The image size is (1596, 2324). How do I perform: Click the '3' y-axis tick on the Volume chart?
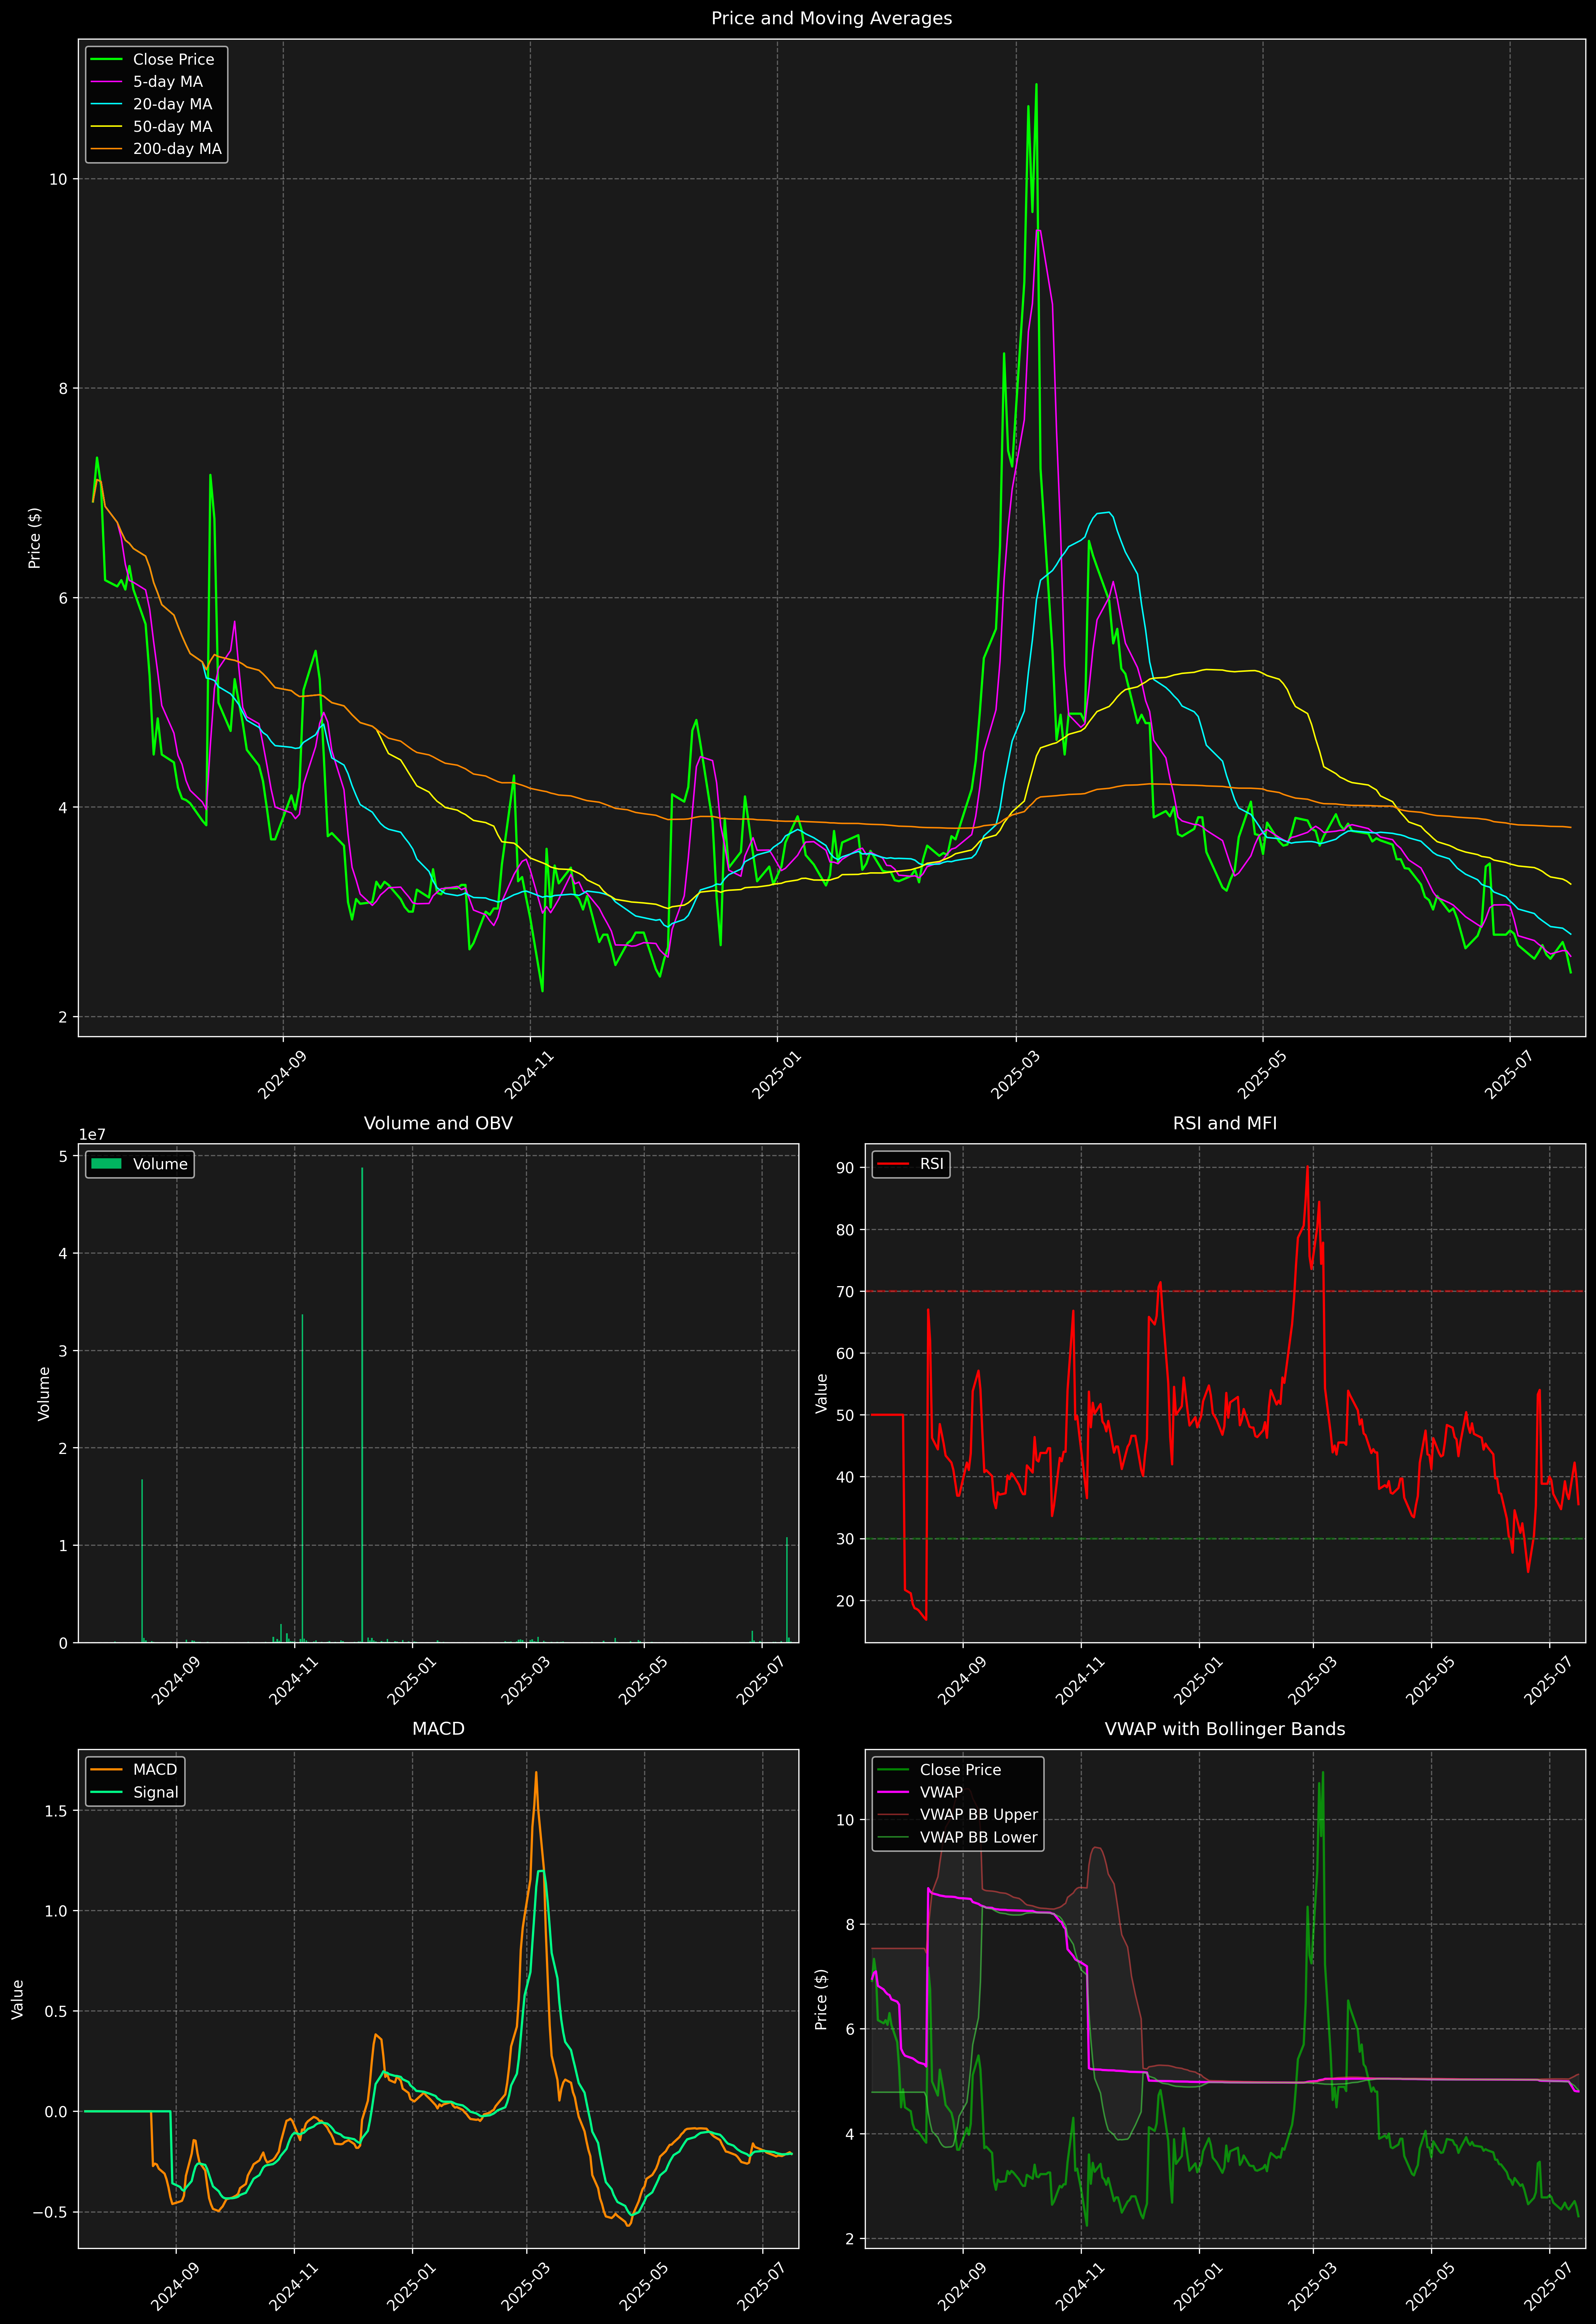[x=63, y=1351]
